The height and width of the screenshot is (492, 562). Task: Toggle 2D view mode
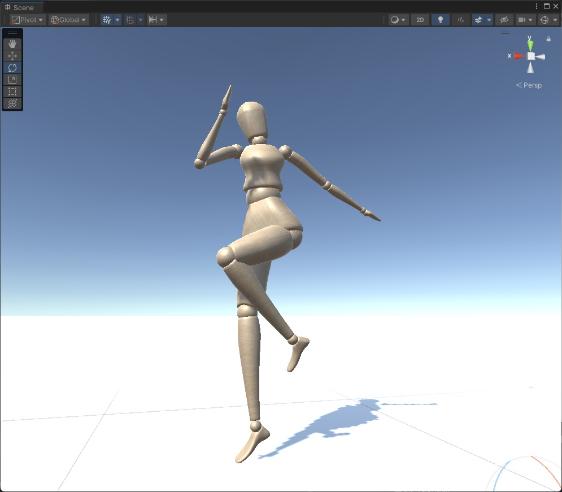click(x=420, y=19)
